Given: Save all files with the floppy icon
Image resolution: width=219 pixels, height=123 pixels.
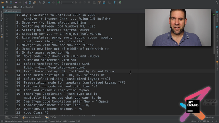Looking at the screenshot, I should pos(7,2).
